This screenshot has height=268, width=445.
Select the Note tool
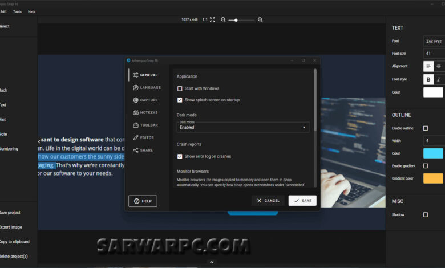point(3,134)
